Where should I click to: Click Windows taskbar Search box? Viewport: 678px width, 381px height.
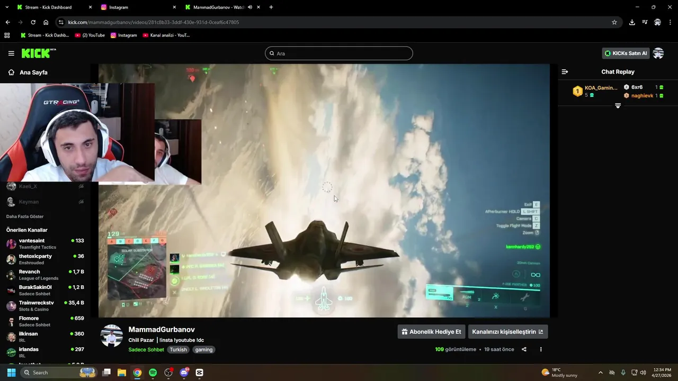(59, 373)
